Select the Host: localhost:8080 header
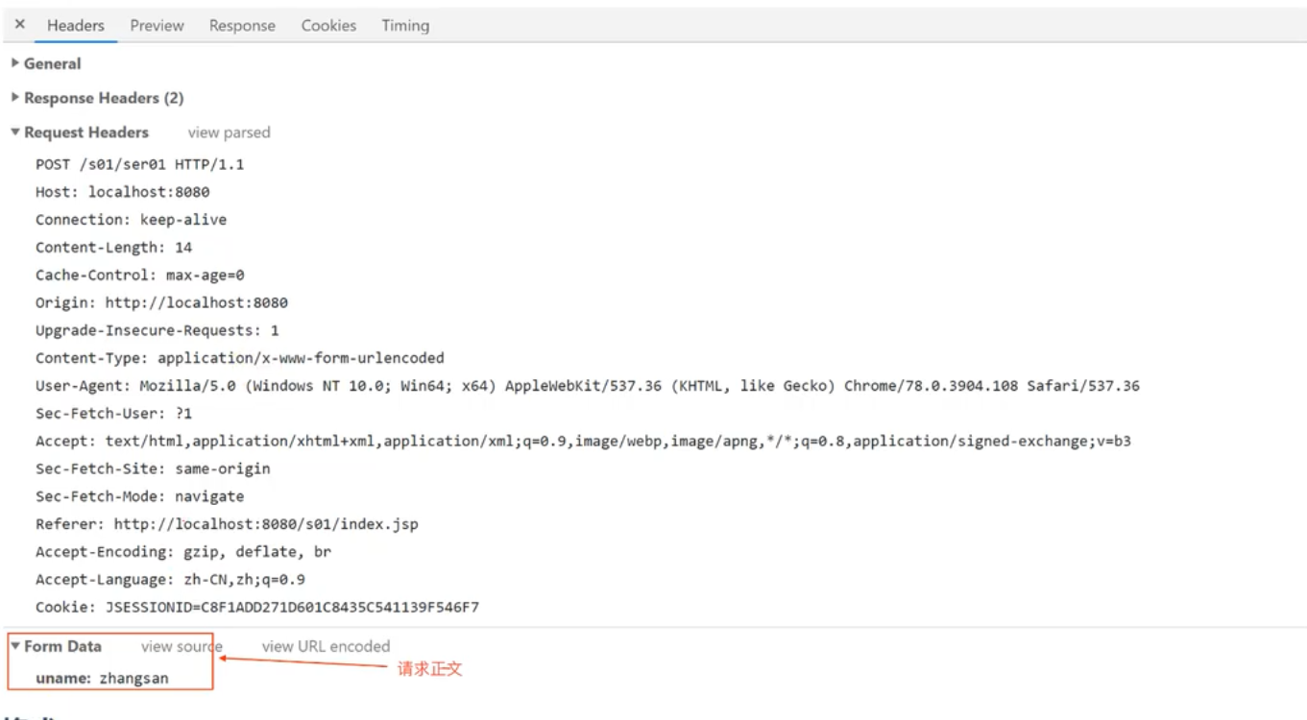This screenshot has width=1307, height=720. (123, 192)
